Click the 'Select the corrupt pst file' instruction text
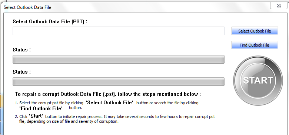The width and height of the screenshot is (289, 135). (x=42, y=103)
